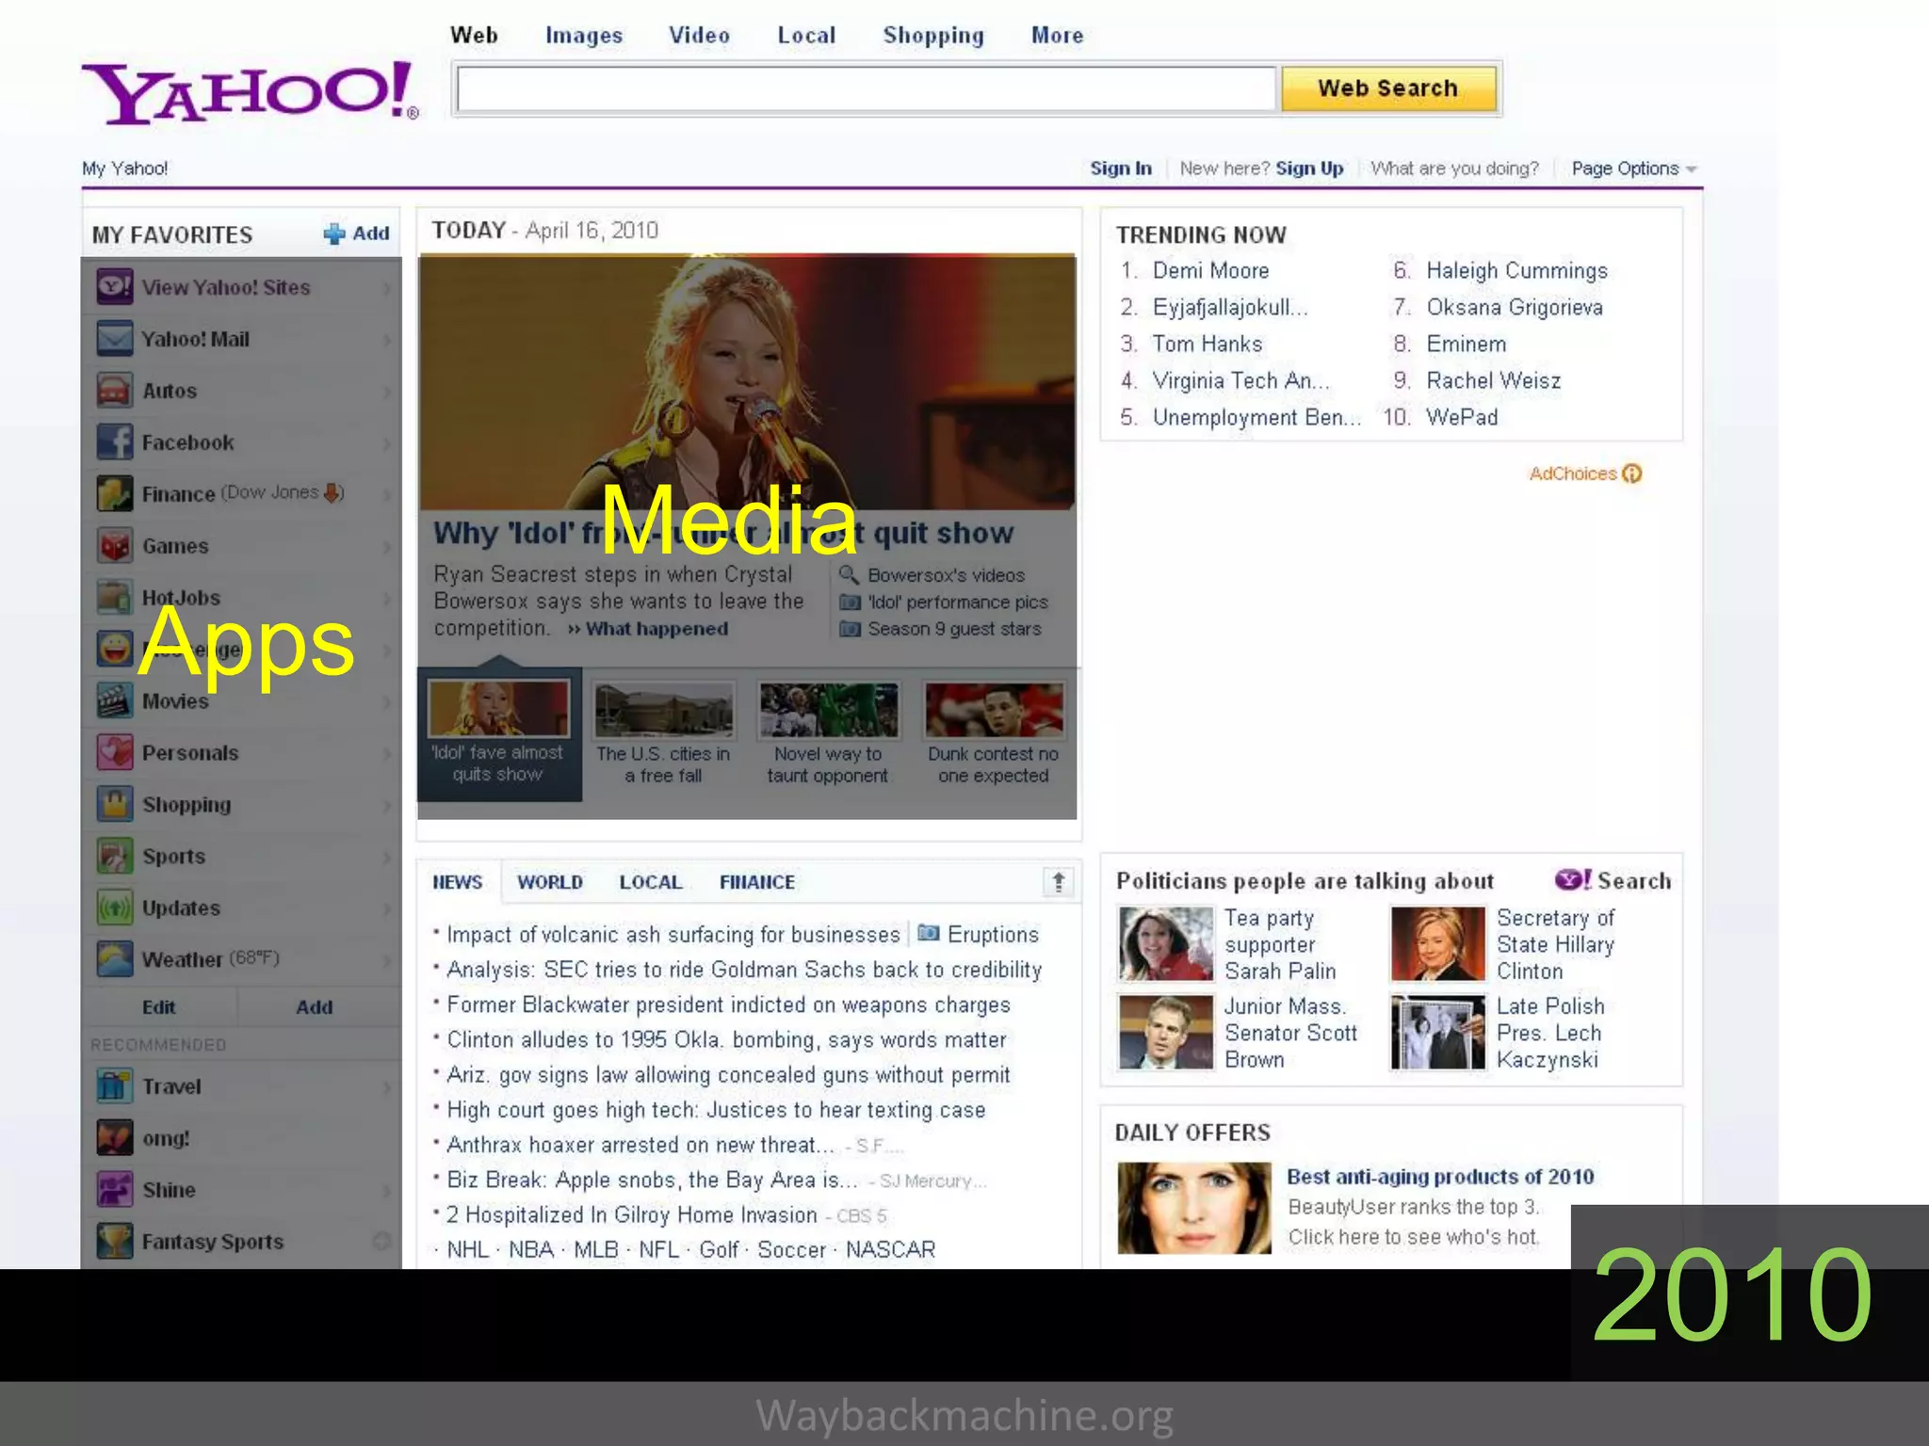
Task: Click the NASCAR sports link
Action: [x=890, y=1249]
